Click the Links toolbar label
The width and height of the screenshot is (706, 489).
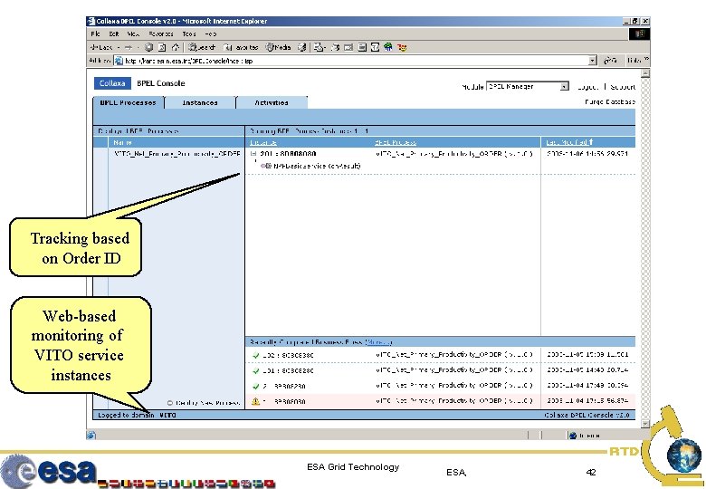pos(635,61)
